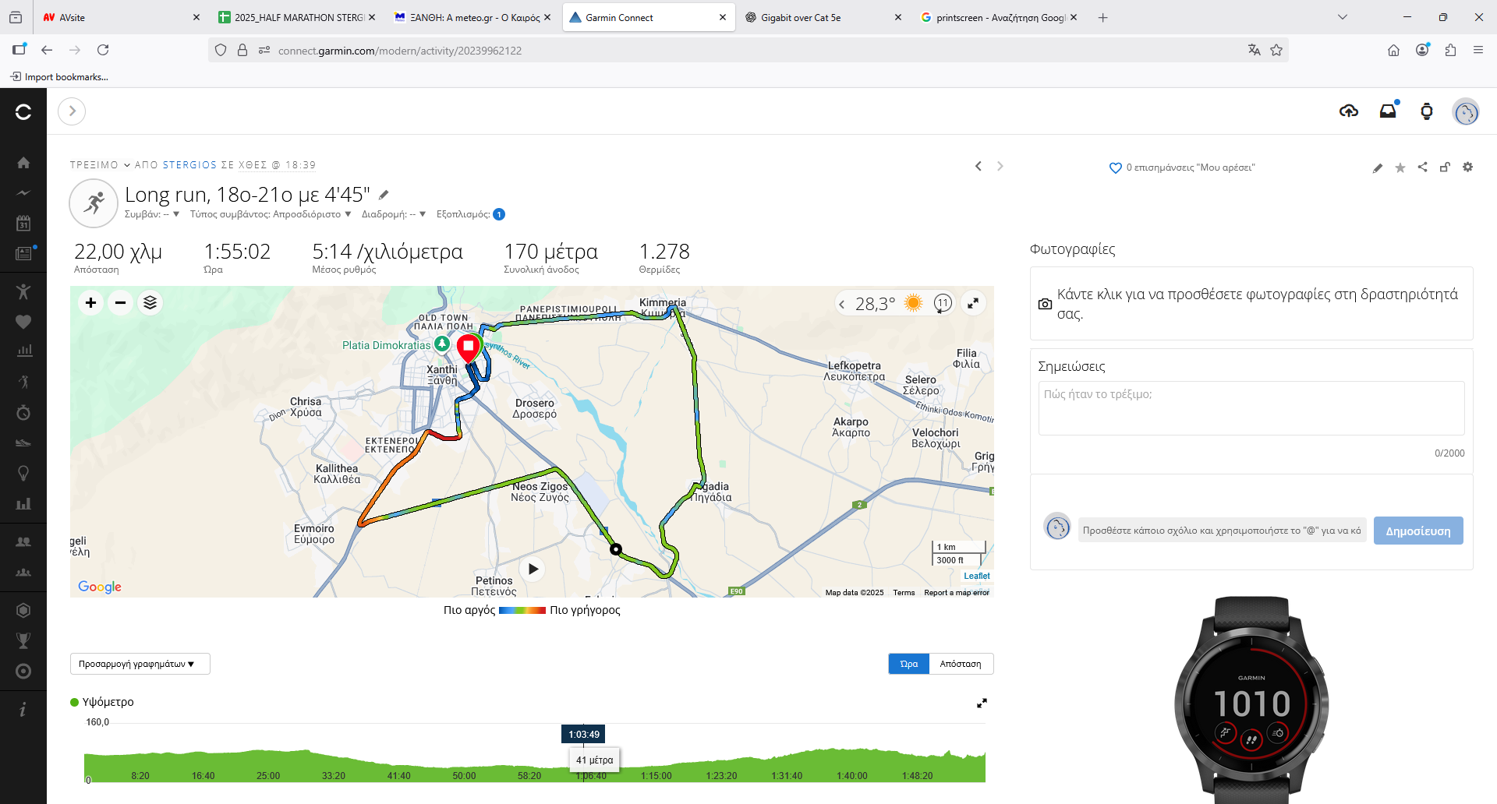The height and width of the screenshot is (804, 1497).
Task: Click the notes field Πώς ήταν το τρέξιμο
Action: (x=1251, y=407)
